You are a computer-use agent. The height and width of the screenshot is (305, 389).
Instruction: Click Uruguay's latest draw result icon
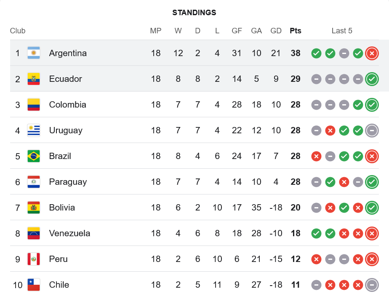click(x=372, y=130)
